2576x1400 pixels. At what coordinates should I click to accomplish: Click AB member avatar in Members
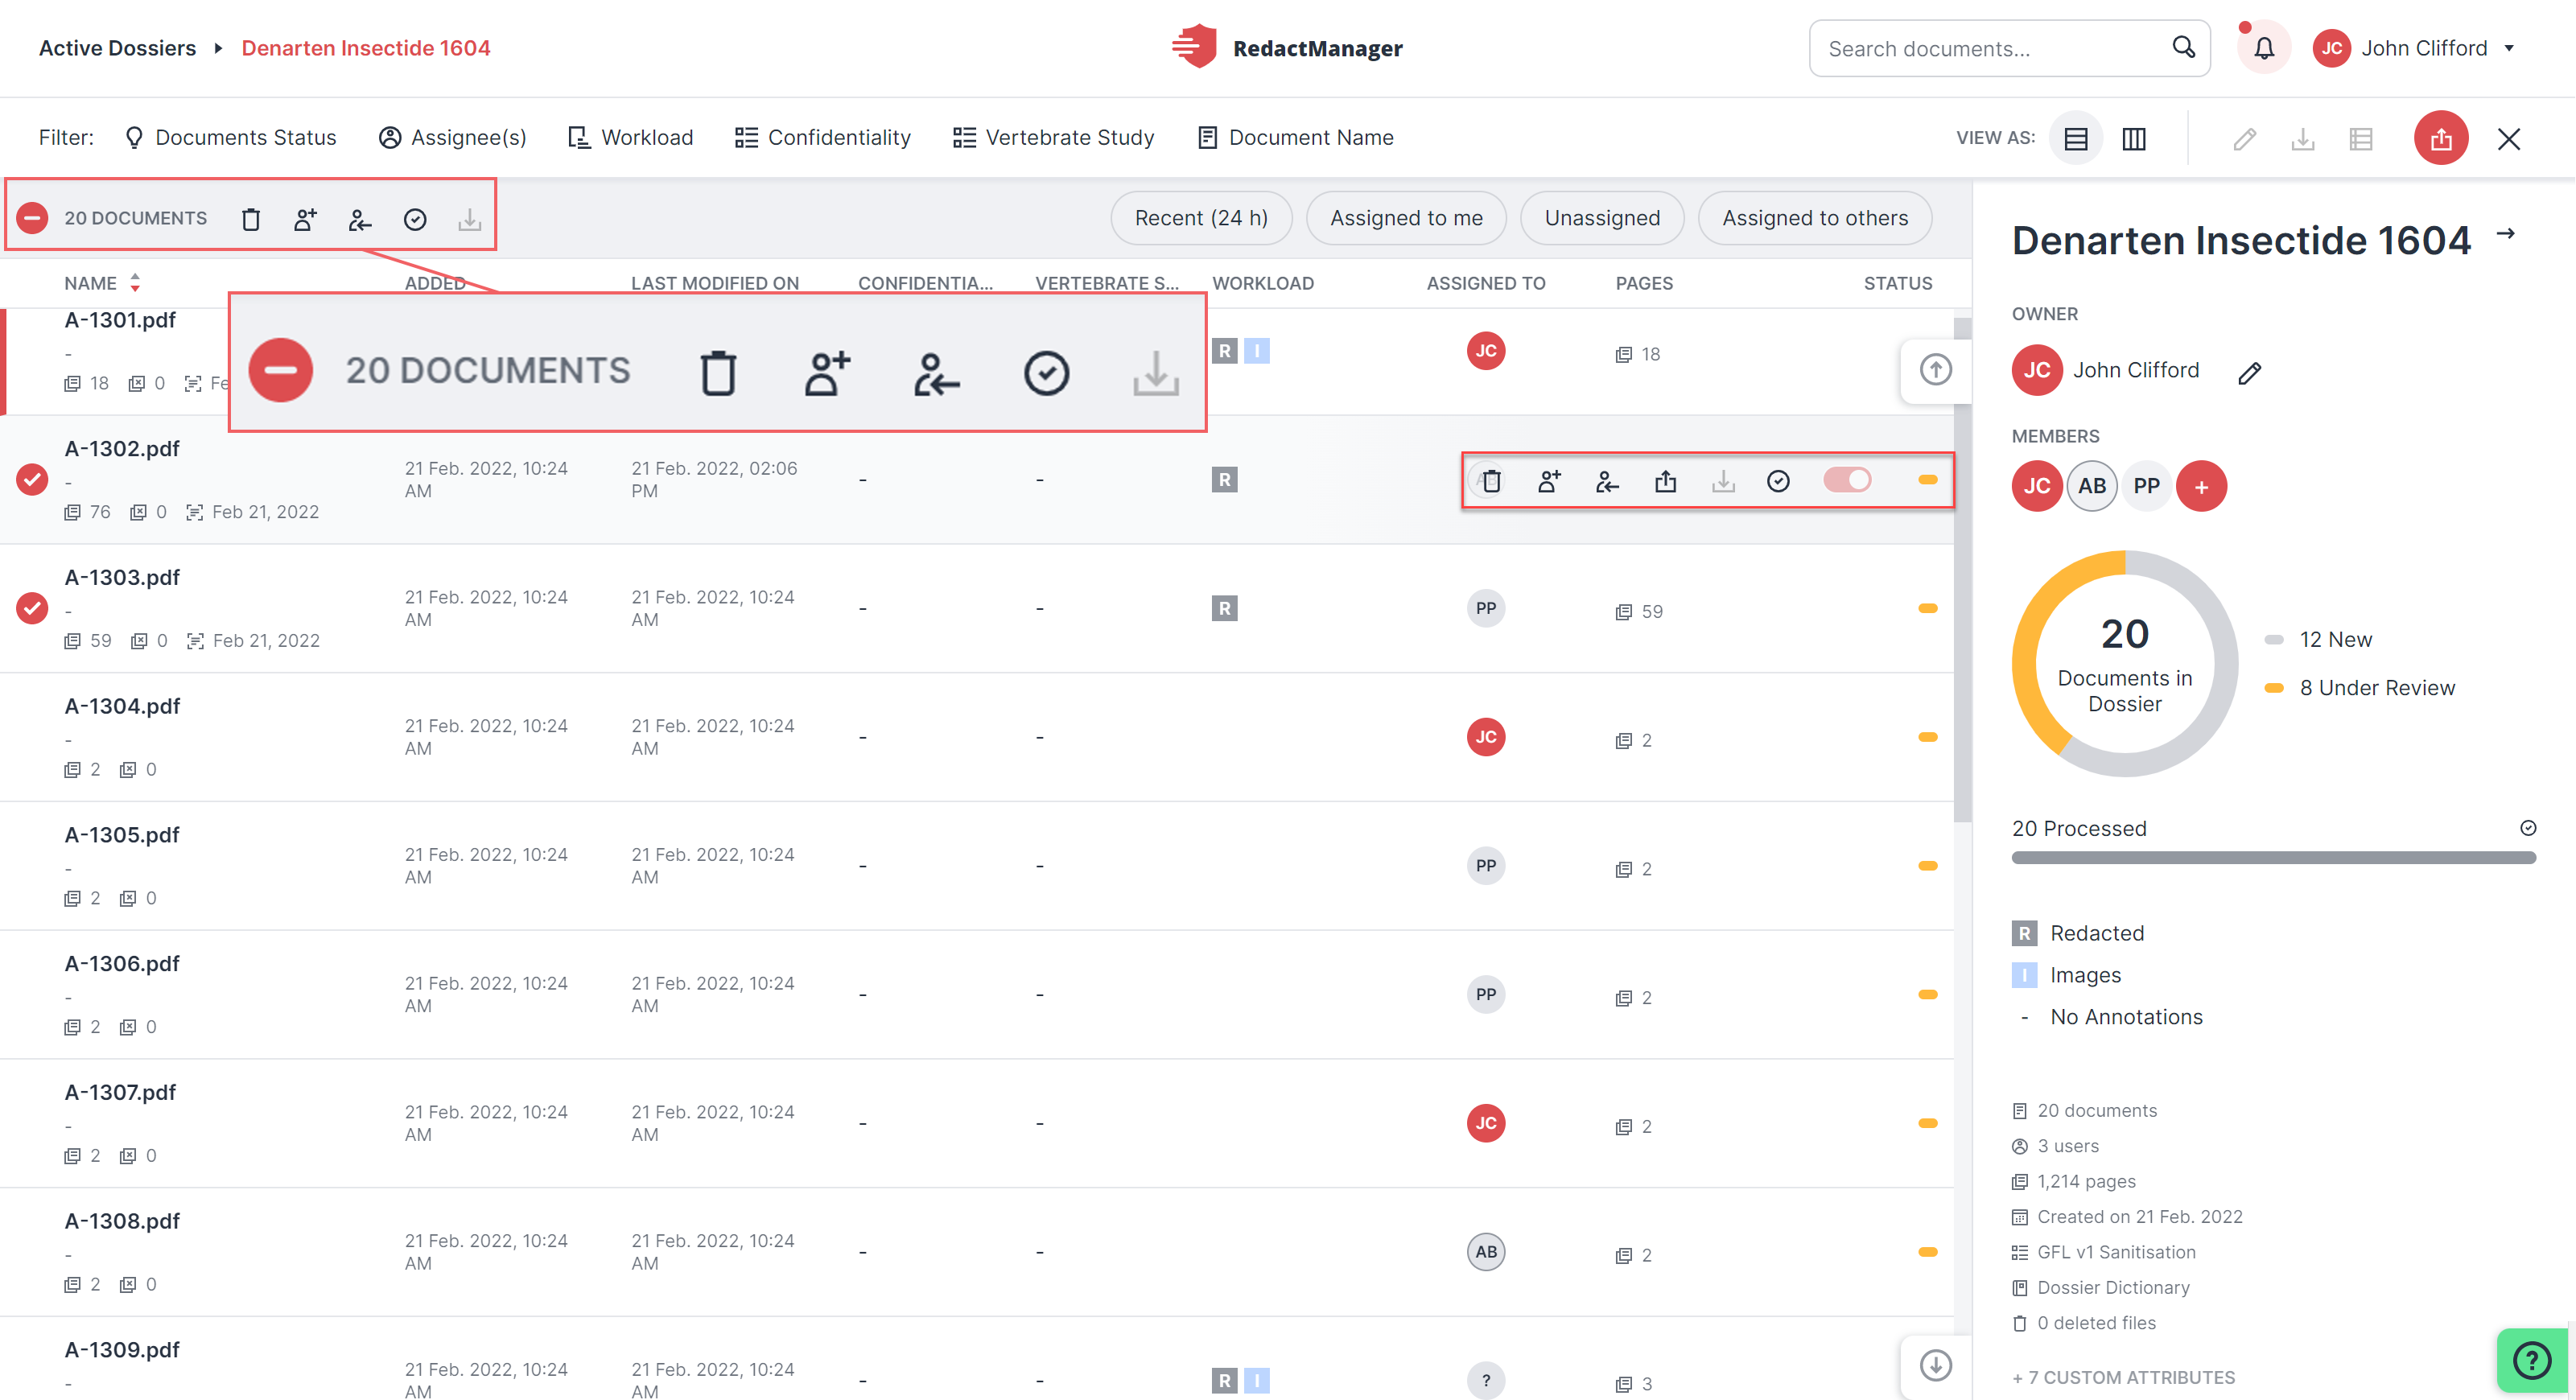point(2092,486)
